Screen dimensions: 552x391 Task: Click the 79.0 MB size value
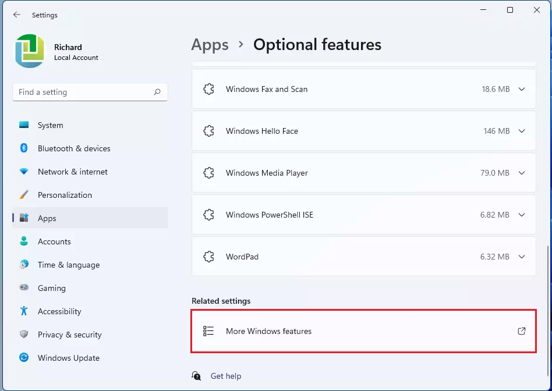coord(494,173)
